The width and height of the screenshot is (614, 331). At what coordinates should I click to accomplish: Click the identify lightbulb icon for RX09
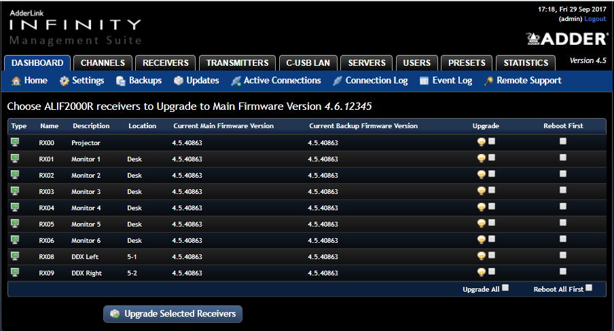pyautogui.click(x=482, y=272)
